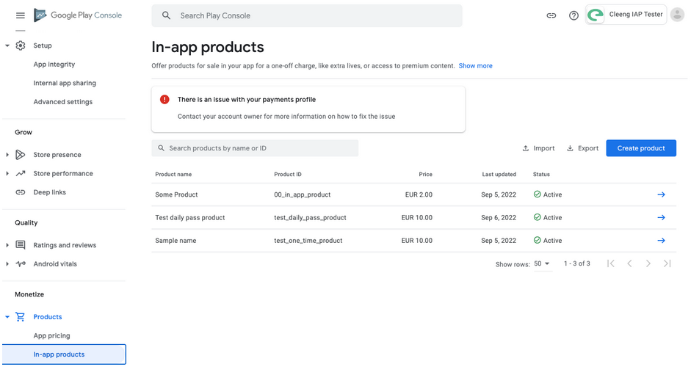Open Cleeng IAP Tester app selector
The width and height of the screenshot is (691, 375).
pyautogui.click(x=626, y=15)
